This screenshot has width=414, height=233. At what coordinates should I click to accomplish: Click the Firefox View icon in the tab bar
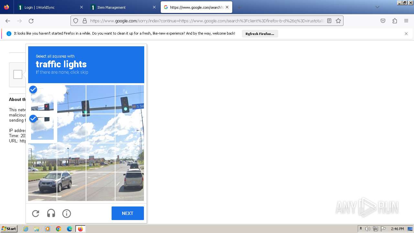[x=6, y=7]
